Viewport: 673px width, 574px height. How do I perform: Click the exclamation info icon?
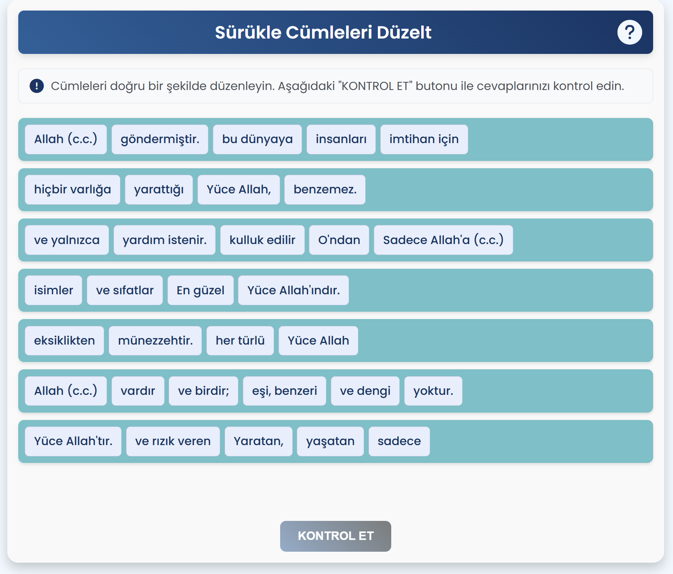(36, 86)
